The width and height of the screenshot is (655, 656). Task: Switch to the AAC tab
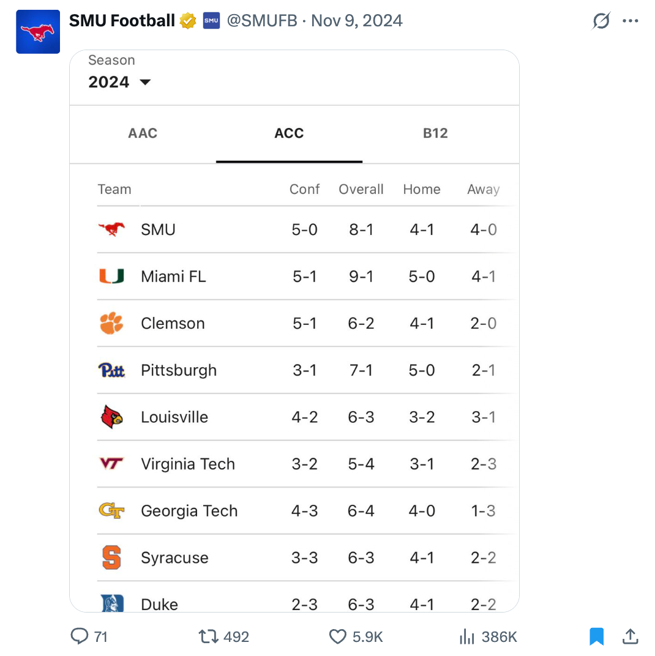click(x=143, y=133)
